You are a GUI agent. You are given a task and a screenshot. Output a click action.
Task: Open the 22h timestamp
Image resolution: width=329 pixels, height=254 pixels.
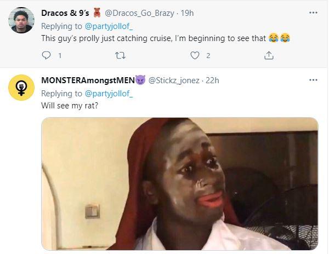(x=211, y=80)
